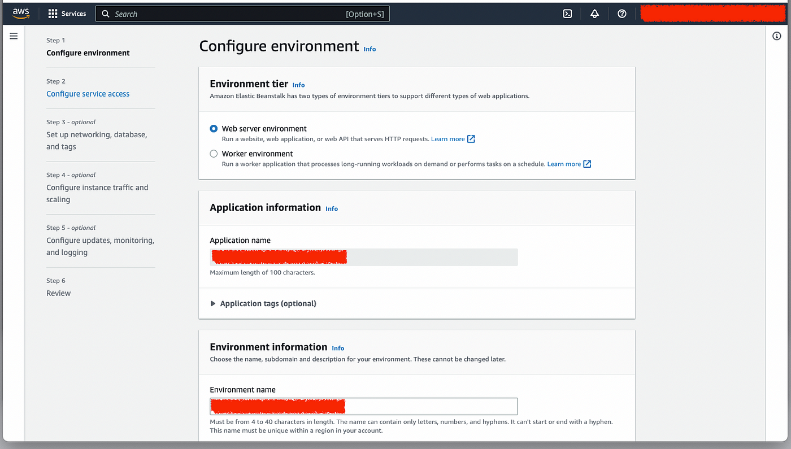This screenshot has width=791, height=449.
Task: Click the search magnifier icon
Action: coord(106,14)
